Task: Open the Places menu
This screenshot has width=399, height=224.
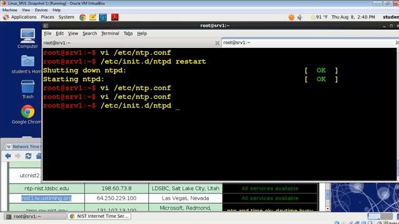Action: point(47,17)
